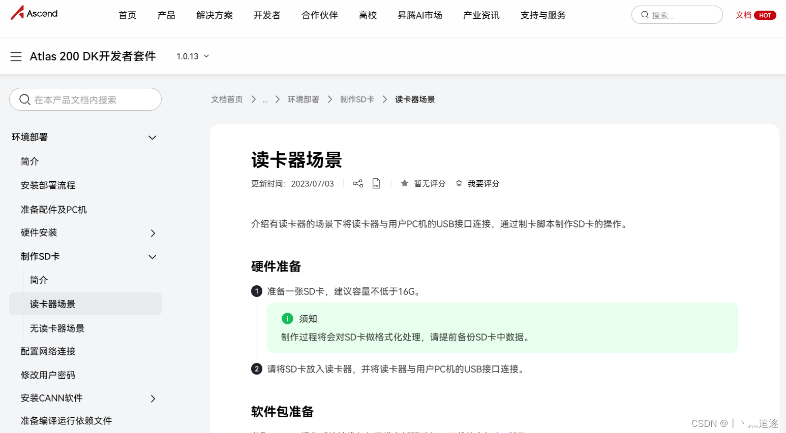Open the 产品 menu
The image size is (786, 433).
pos(166,15)
